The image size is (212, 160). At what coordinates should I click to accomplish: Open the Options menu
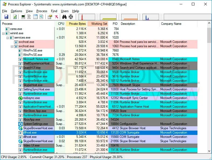click(x=16, y=11)
